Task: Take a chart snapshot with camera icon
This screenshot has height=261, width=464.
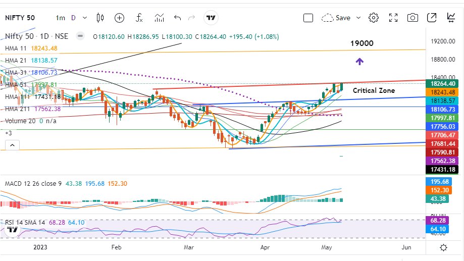Action: coord(413,18)
